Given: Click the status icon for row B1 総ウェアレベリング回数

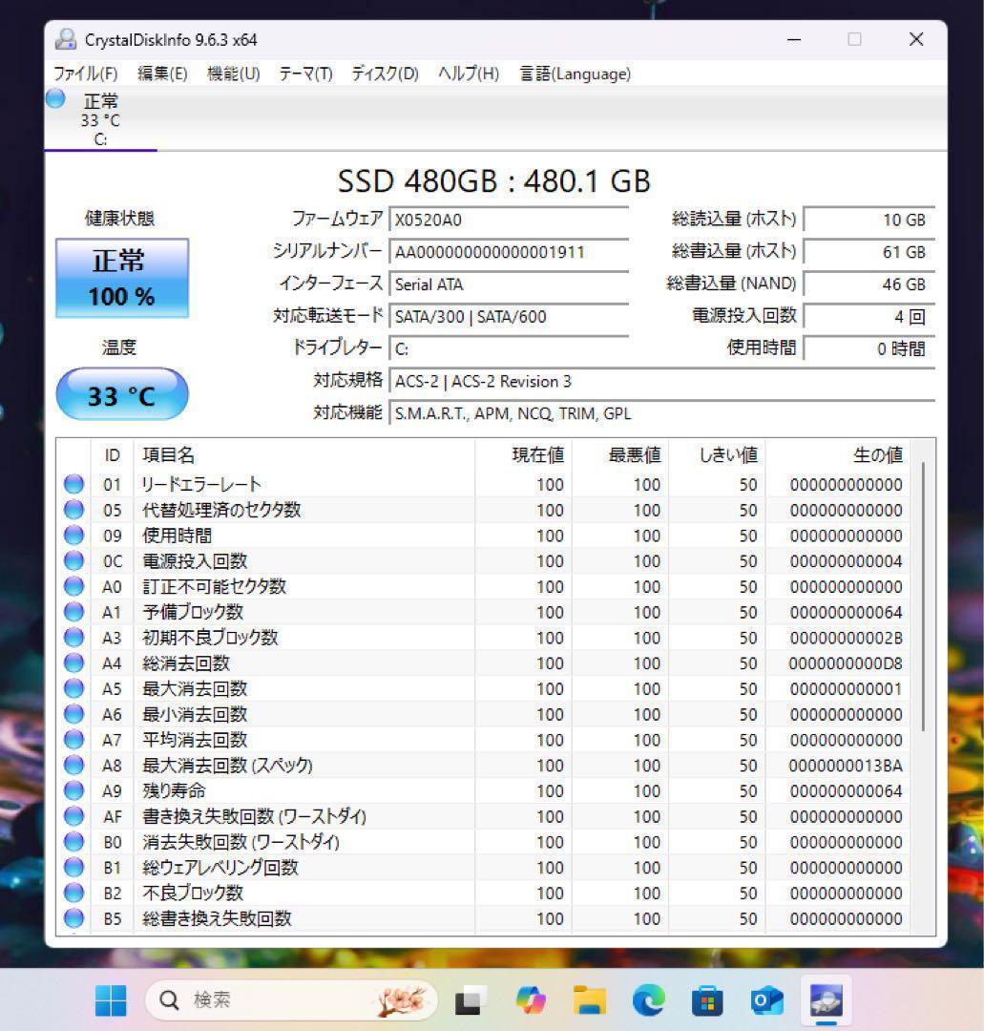Looking at the screenshot, I should (x=73, y=867).
